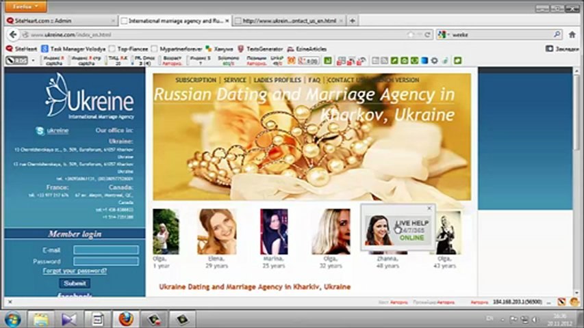Submit the member login form
This screenshot has width=584, height=328.
(x=75, y=284)
